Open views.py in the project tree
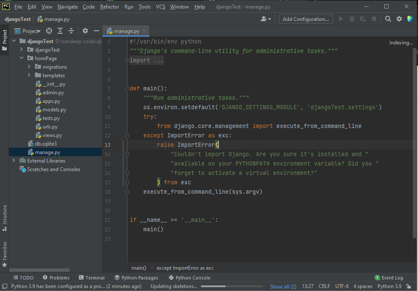Screen dimensions: 418x291 pyautogui.click(x=52, y=135)
